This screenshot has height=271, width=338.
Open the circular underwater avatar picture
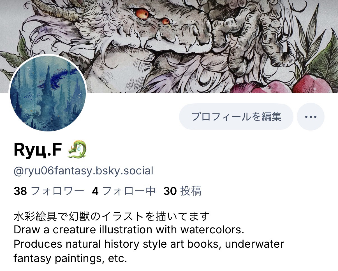pyautogui.click(x=48, y=93)
